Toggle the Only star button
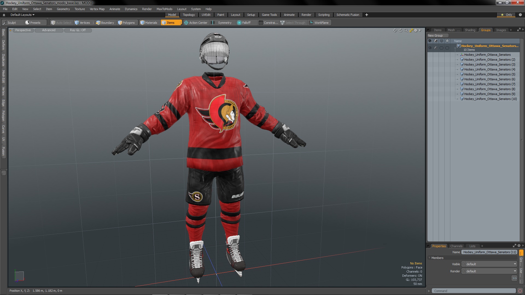 point(506,15)
